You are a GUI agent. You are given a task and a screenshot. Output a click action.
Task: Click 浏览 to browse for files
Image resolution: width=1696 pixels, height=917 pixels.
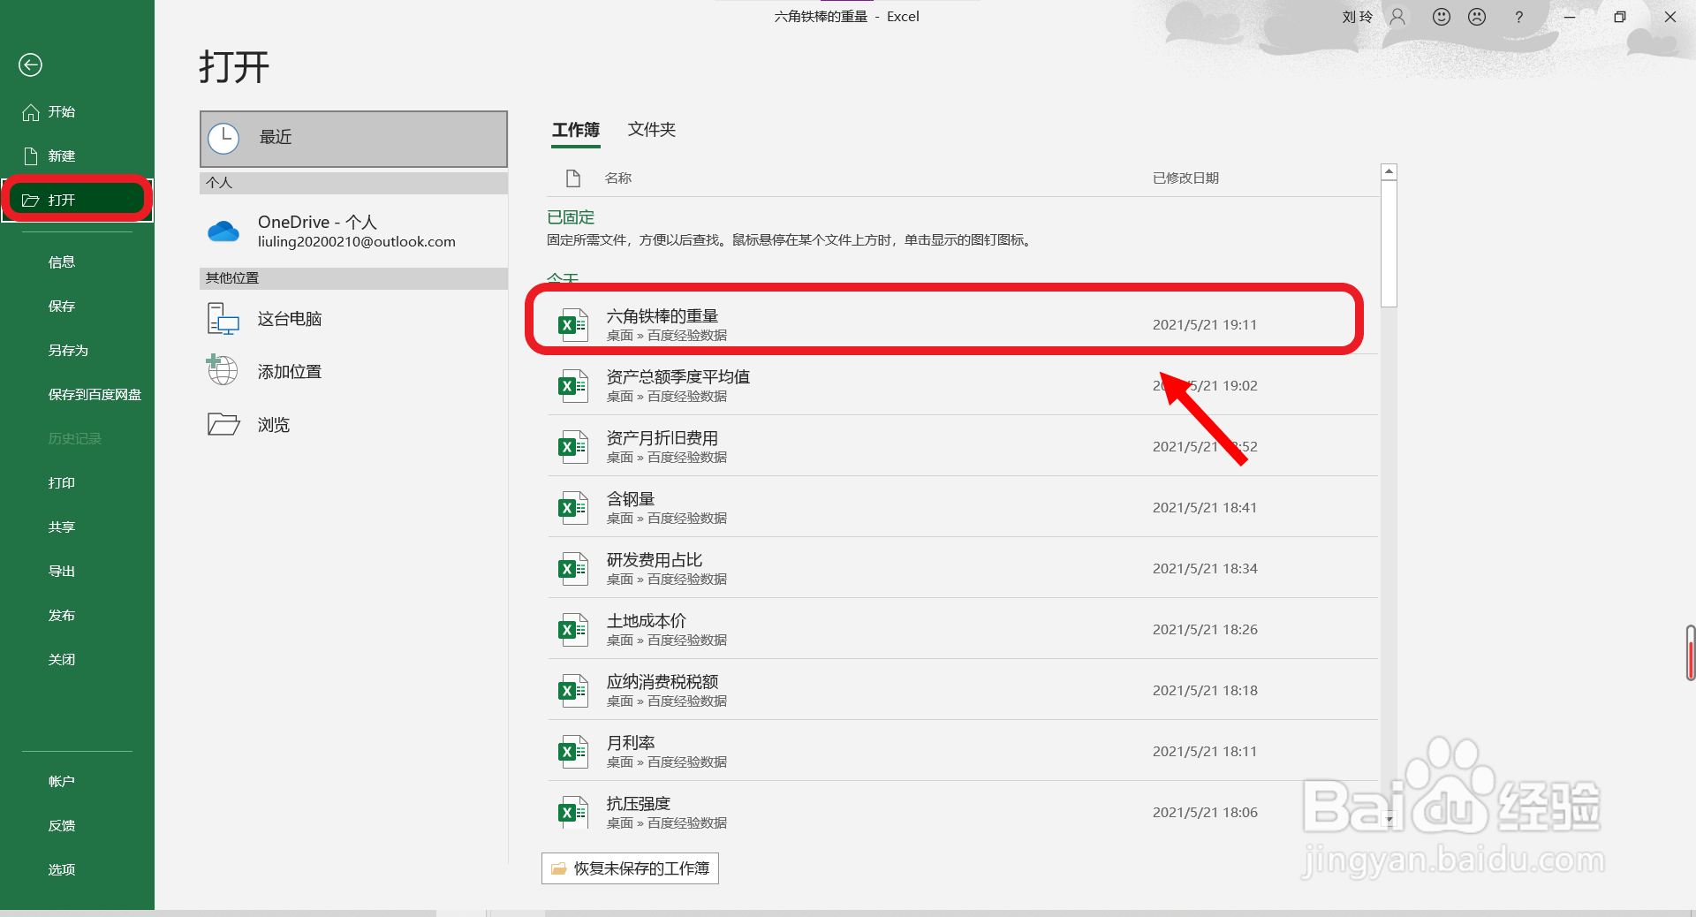click(x=353, y=425)
